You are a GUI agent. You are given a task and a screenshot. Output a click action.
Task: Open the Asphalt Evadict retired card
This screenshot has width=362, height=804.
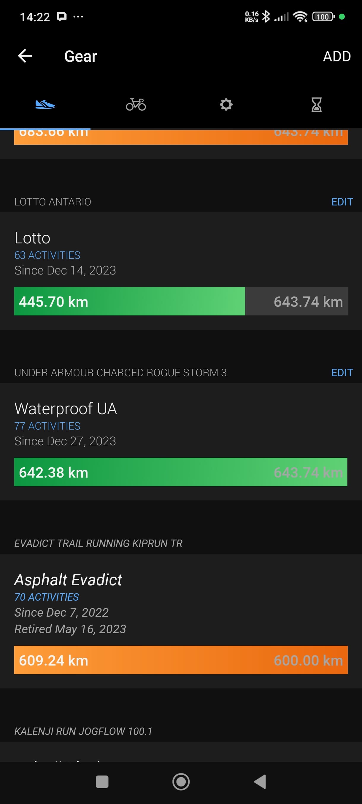point(68,580)
